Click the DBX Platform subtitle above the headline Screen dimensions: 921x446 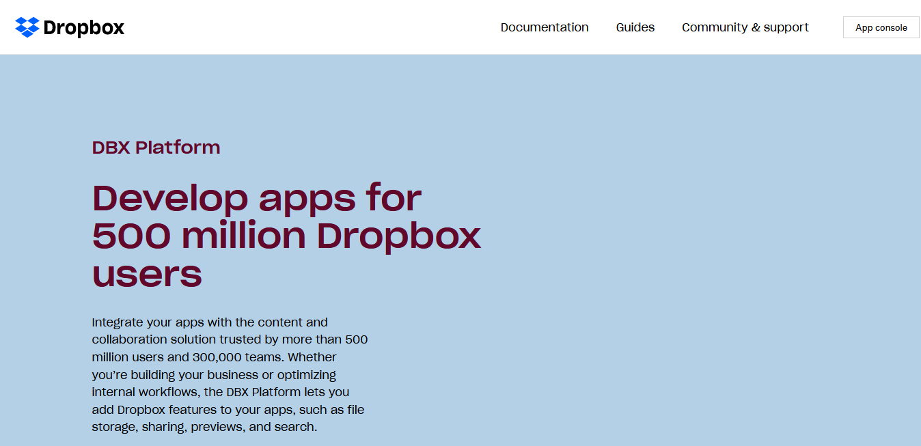[156, 148]
